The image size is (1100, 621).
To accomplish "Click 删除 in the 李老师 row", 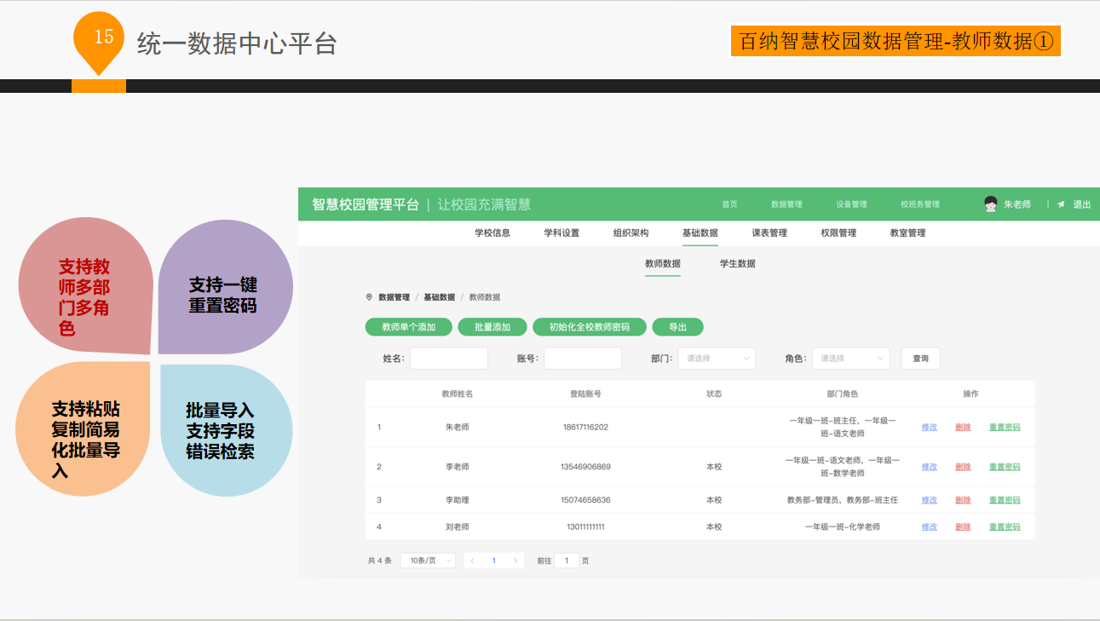I will click(x=963, y=467).
